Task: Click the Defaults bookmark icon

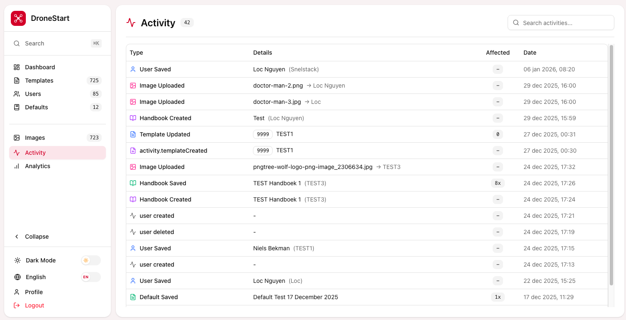Action: click(17, 107)
